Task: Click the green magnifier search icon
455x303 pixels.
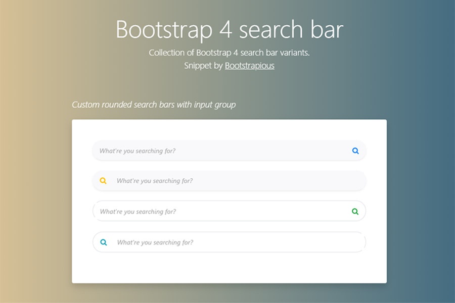Action: tap(355, 212)
